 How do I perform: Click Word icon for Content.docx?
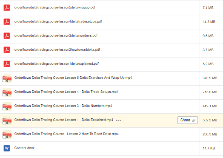[7, 148]
